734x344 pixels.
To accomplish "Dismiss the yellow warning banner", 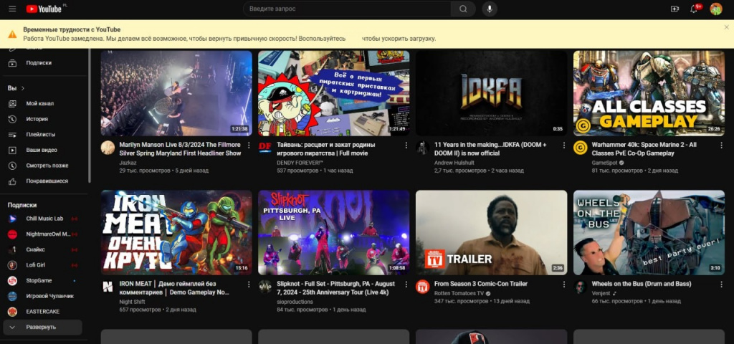I will pos(726,27).
